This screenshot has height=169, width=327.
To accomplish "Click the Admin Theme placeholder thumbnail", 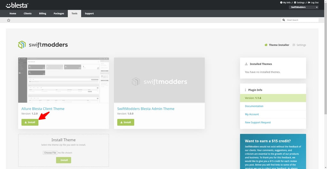I will pyautogui.click(x=159, y=80).
